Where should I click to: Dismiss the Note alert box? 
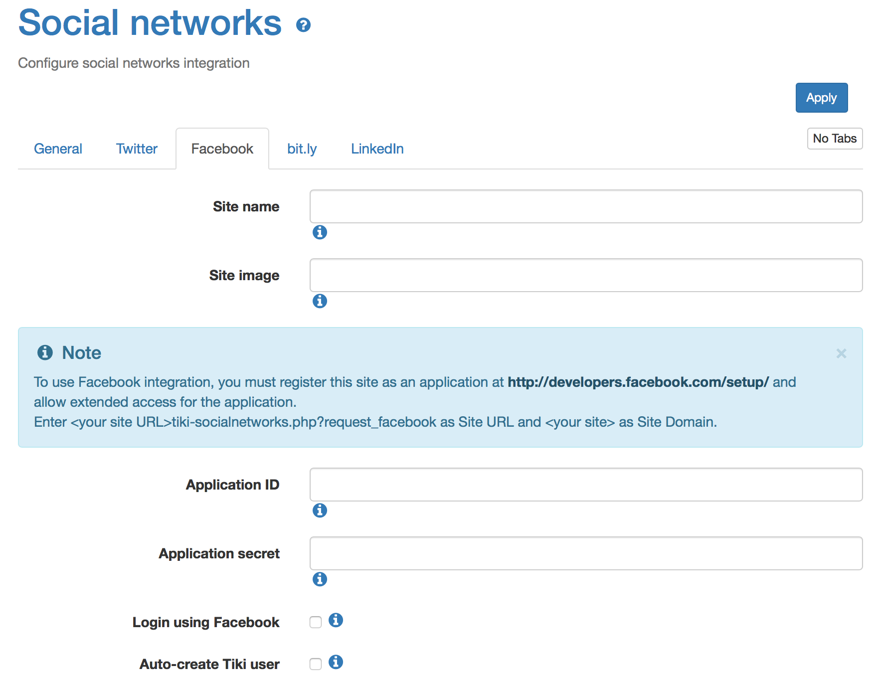pos(841,353)
